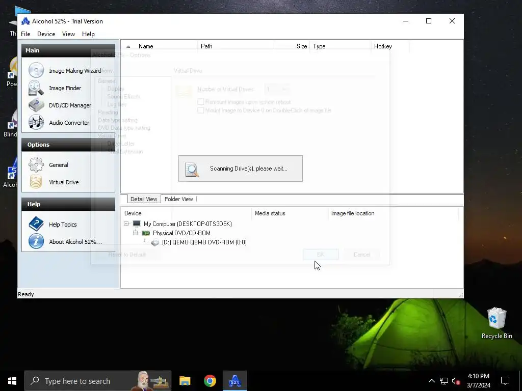Click the Device column header

pos(187,213)
